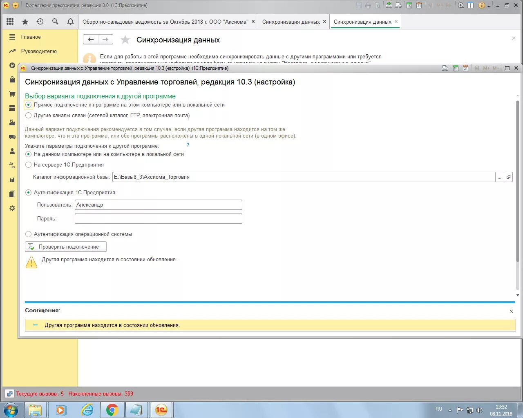Open the Search magnifier icon
This screenshot has width=523, height=418.
[x=55, y=22]
